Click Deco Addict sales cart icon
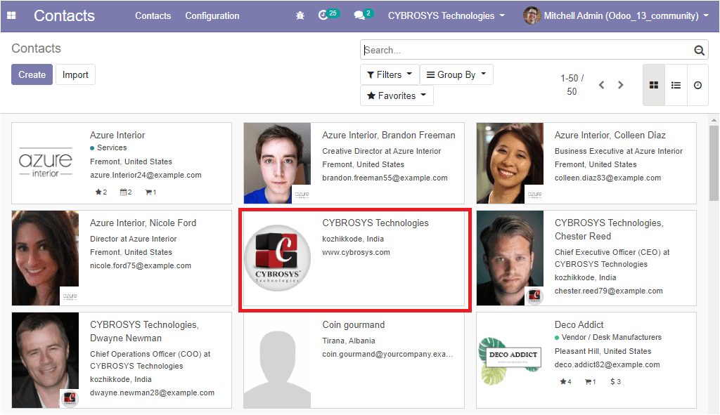Image resolution: width=720 pixels, height=415 pixels. pos(588,381)
